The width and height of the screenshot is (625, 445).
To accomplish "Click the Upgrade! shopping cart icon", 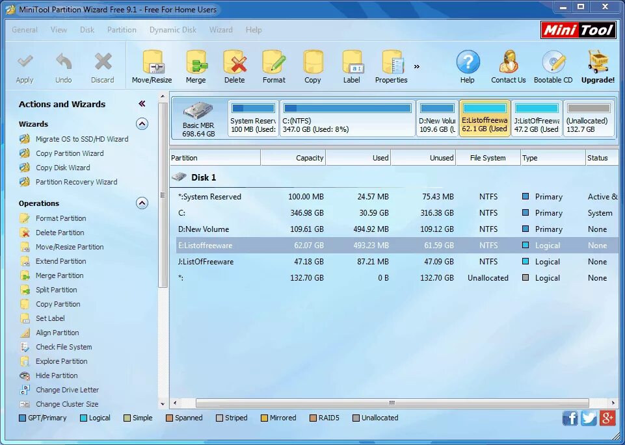I will 598,62.
